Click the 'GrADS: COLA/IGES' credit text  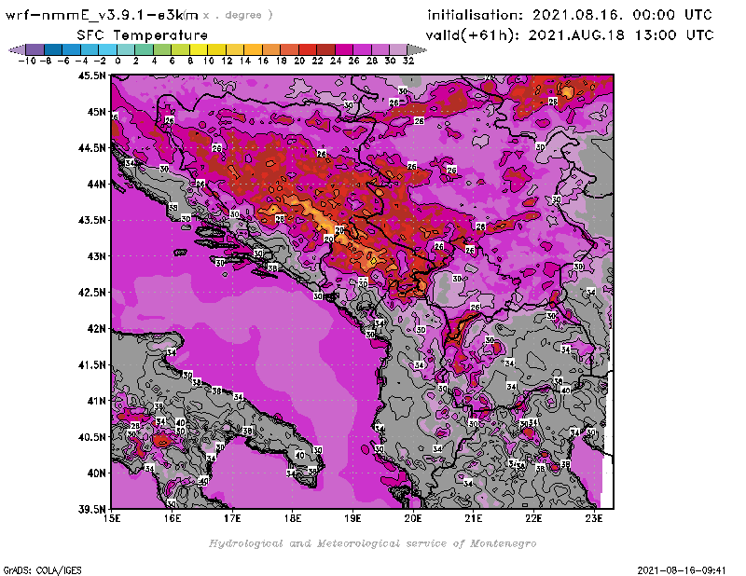pos(43,570)
